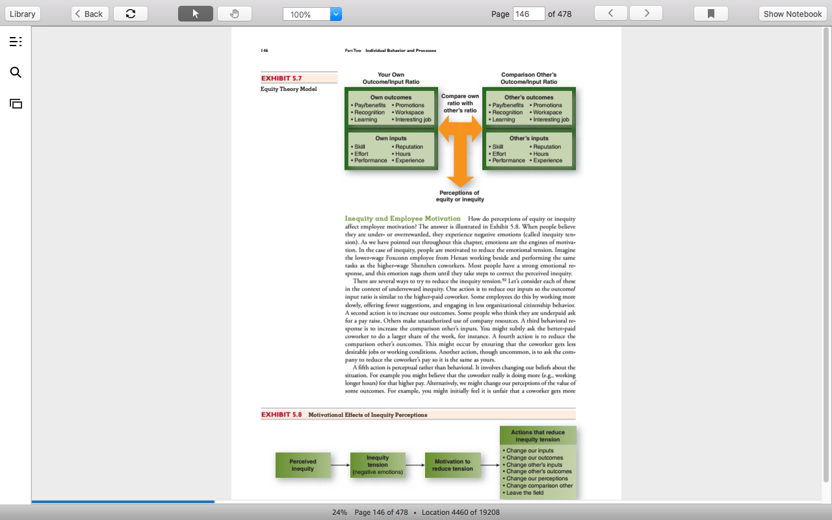Open the Library view
Image resolution: width=832 pixels, height=520 pixels.
click(x=23, y=14)
